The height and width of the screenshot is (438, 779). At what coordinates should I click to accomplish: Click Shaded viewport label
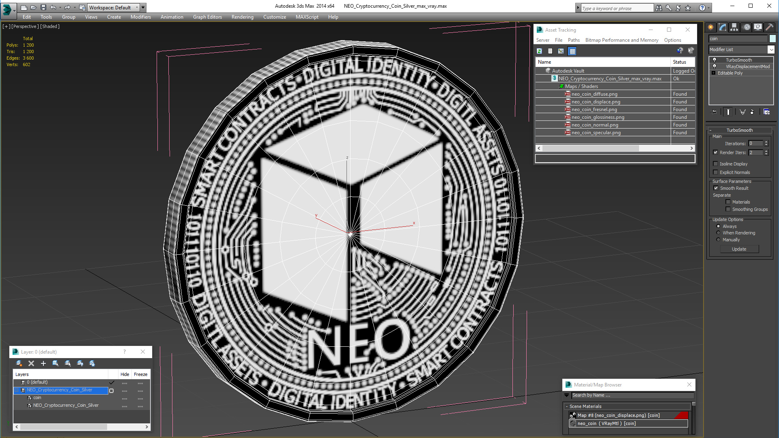50,26
